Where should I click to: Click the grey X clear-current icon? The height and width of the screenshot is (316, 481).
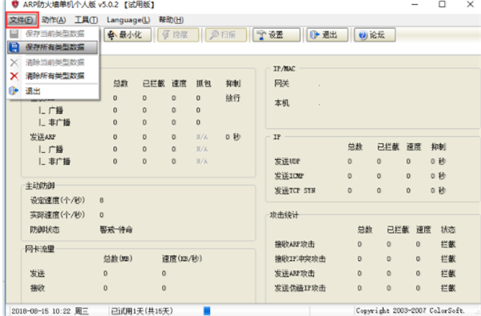(x=14, y=62)
